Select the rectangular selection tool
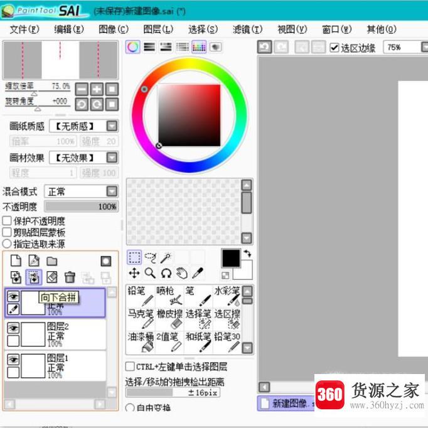Screen dimensions: 428x428 click(134, 257)
